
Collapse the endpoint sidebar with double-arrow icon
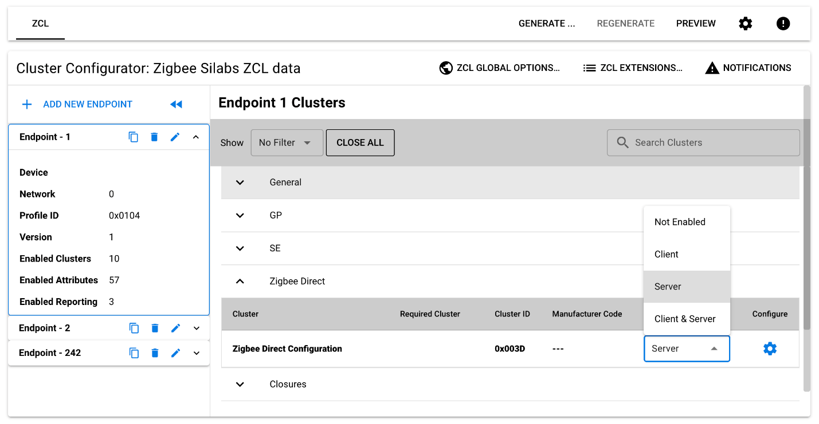[176, 104]
